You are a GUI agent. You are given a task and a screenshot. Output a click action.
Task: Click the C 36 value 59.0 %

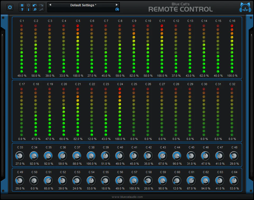[x=63, y=164]
